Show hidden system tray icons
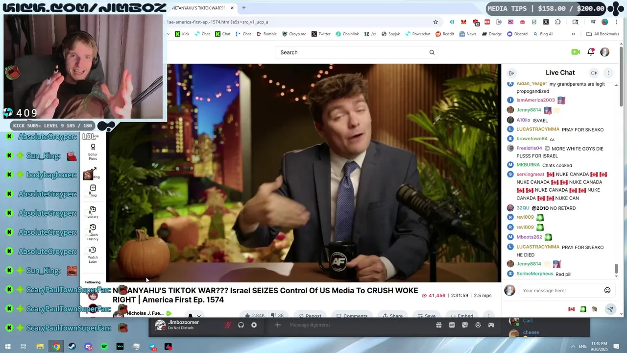The image size is (627, 353). [x=573, y=347]
